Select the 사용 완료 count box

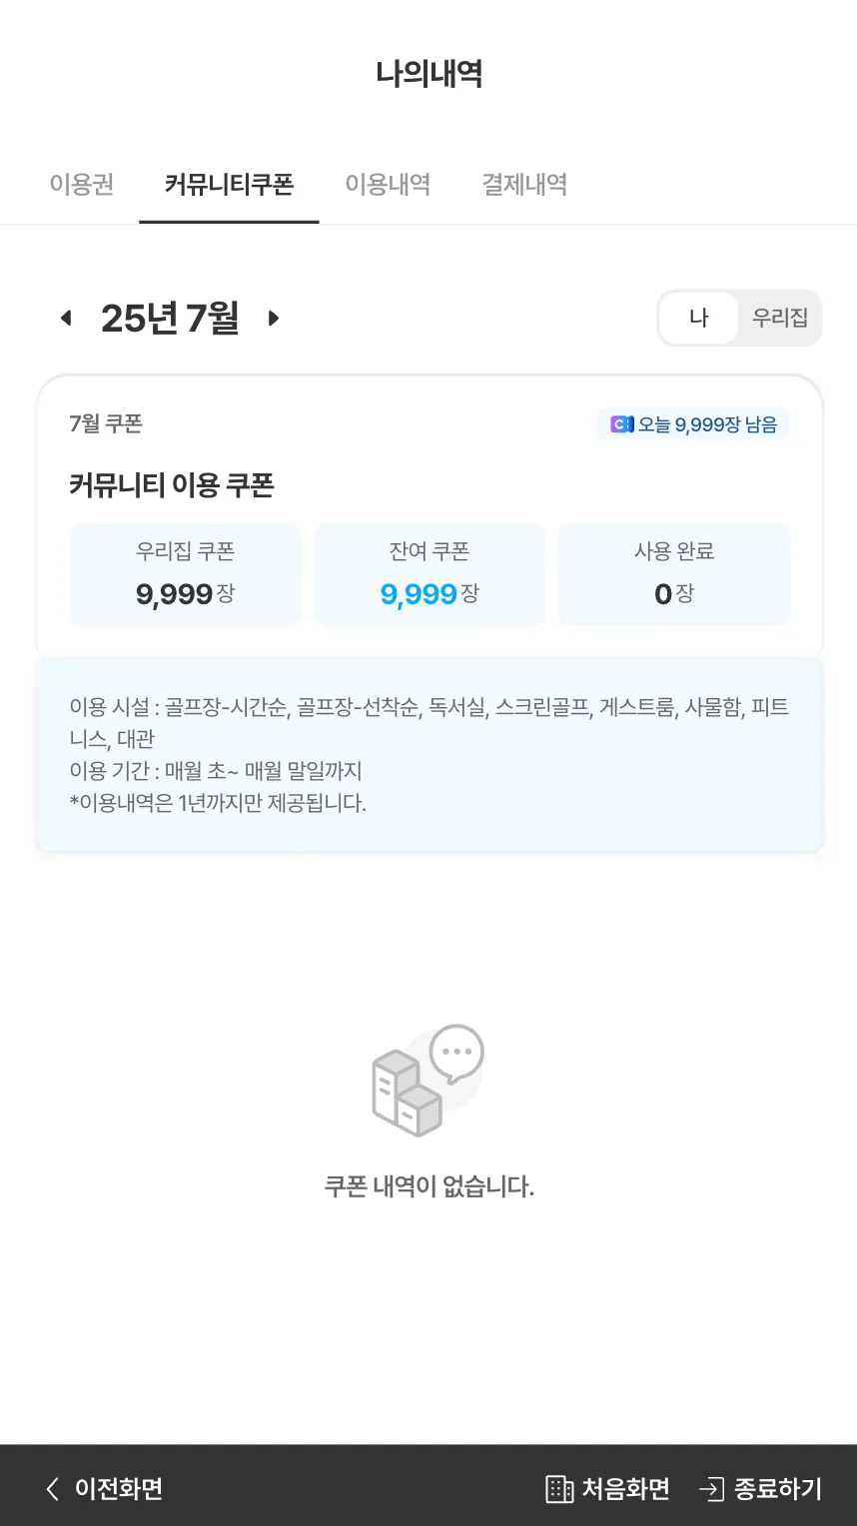[674, 574]
